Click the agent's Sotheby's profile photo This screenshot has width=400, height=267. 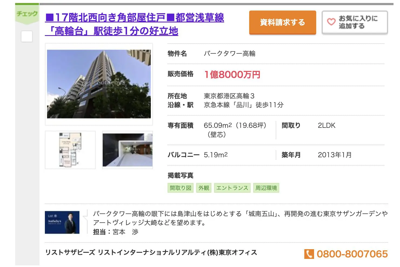(62, 222)
